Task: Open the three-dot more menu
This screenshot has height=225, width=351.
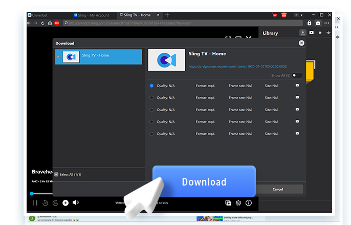Action: 327,23
